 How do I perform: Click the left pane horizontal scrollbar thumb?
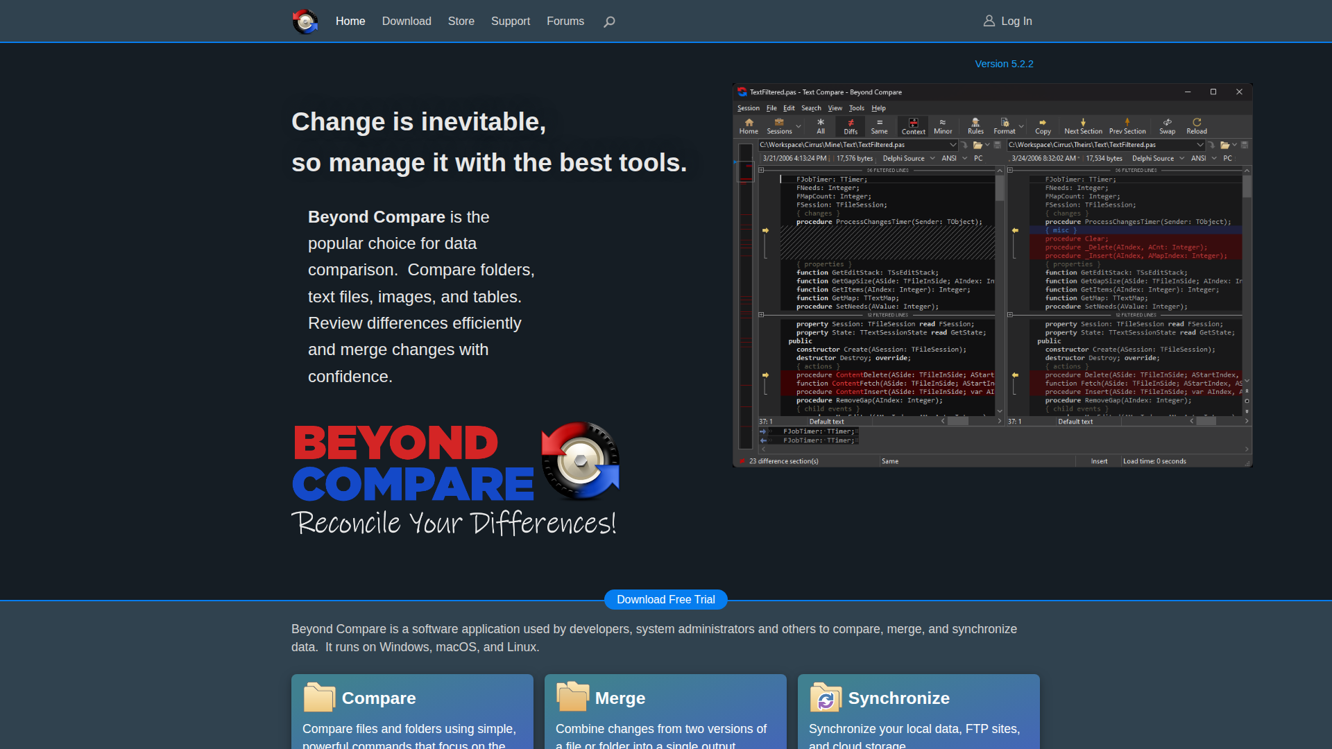(957, 421)
